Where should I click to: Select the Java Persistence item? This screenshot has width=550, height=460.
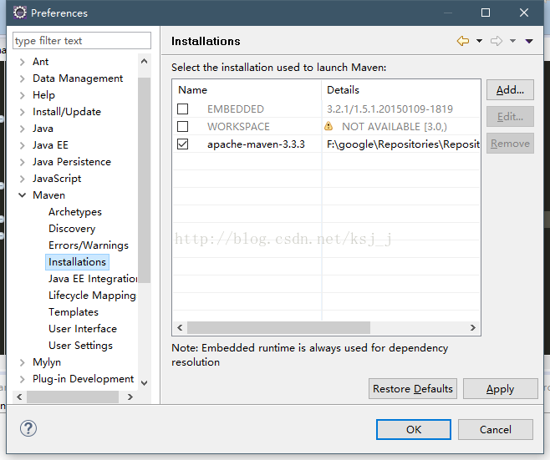tap(72, 162)
